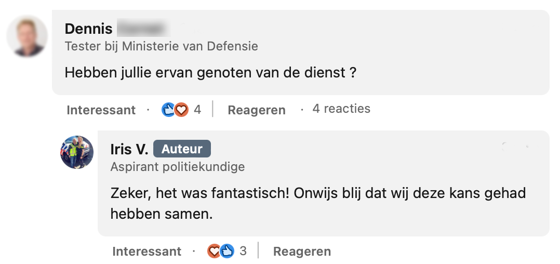Click Reageren below Dennis's comment
Screen dimensions: 560x264
(257, 110)
